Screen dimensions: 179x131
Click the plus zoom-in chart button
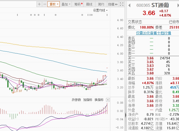tap(39, 4)
